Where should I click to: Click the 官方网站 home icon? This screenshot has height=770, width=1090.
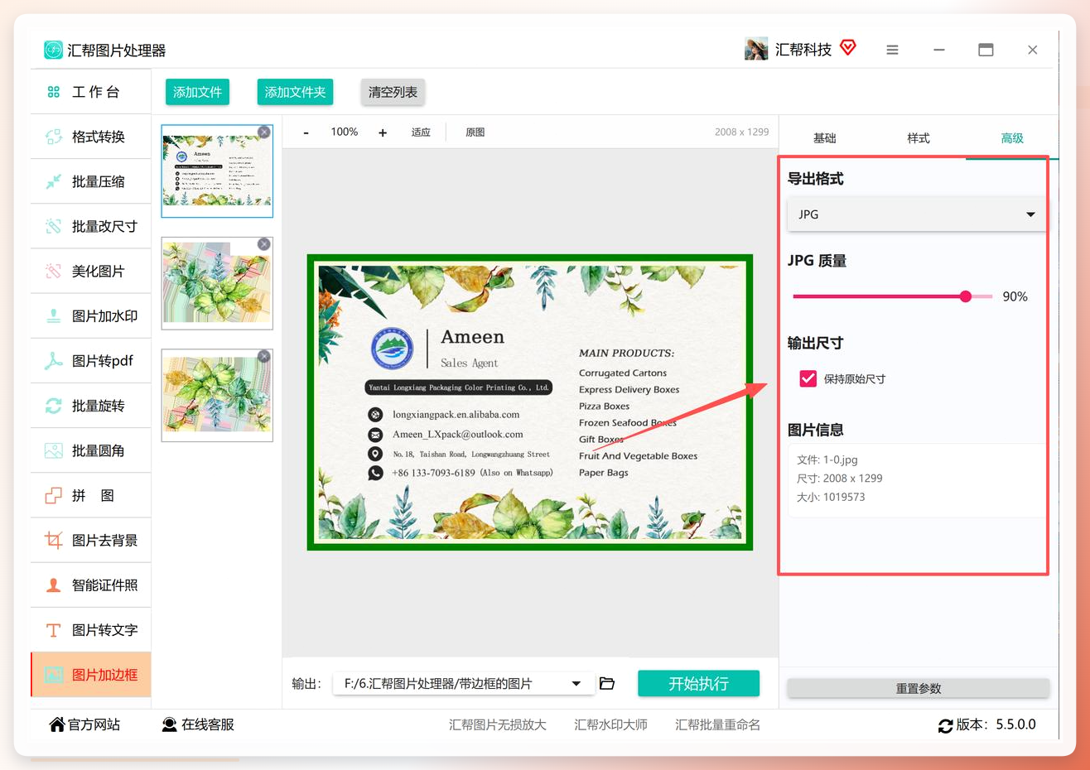[x=57, y=724]
